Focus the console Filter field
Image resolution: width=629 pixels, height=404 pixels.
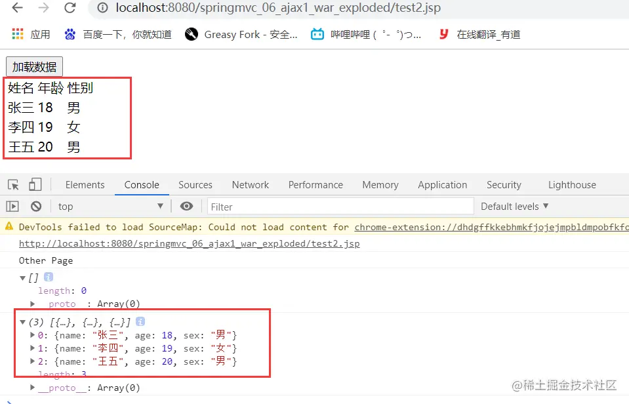pos(340,207)
